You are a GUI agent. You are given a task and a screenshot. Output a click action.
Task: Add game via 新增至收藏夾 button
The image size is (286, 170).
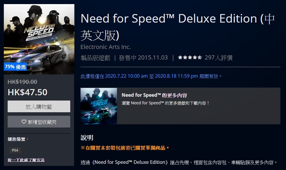(x=39, y=122)
